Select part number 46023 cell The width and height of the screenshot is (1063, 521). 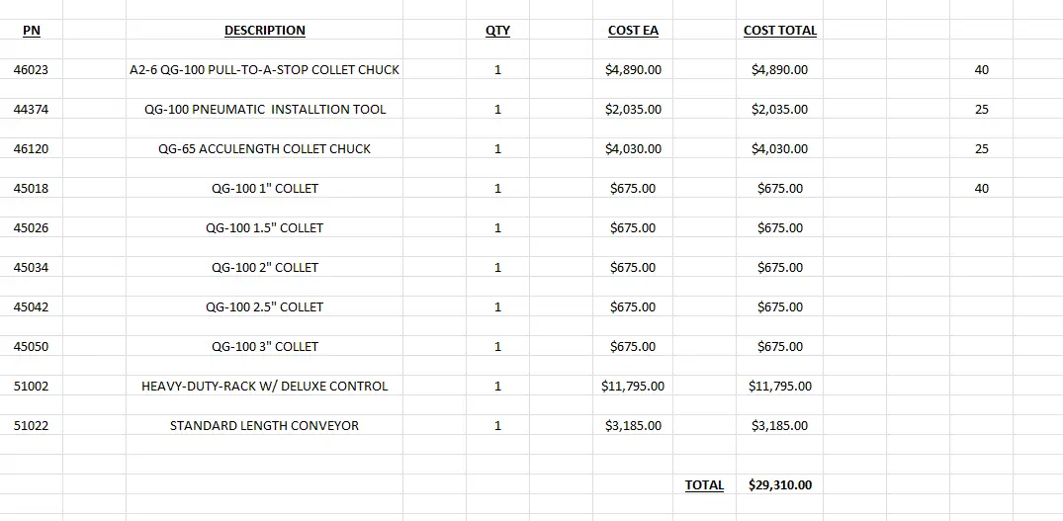[32, 70]
